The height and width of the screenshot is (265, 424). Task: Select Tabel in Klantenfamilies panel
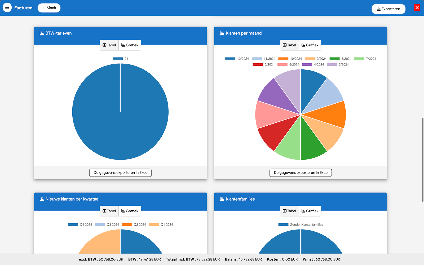point(289,211)
